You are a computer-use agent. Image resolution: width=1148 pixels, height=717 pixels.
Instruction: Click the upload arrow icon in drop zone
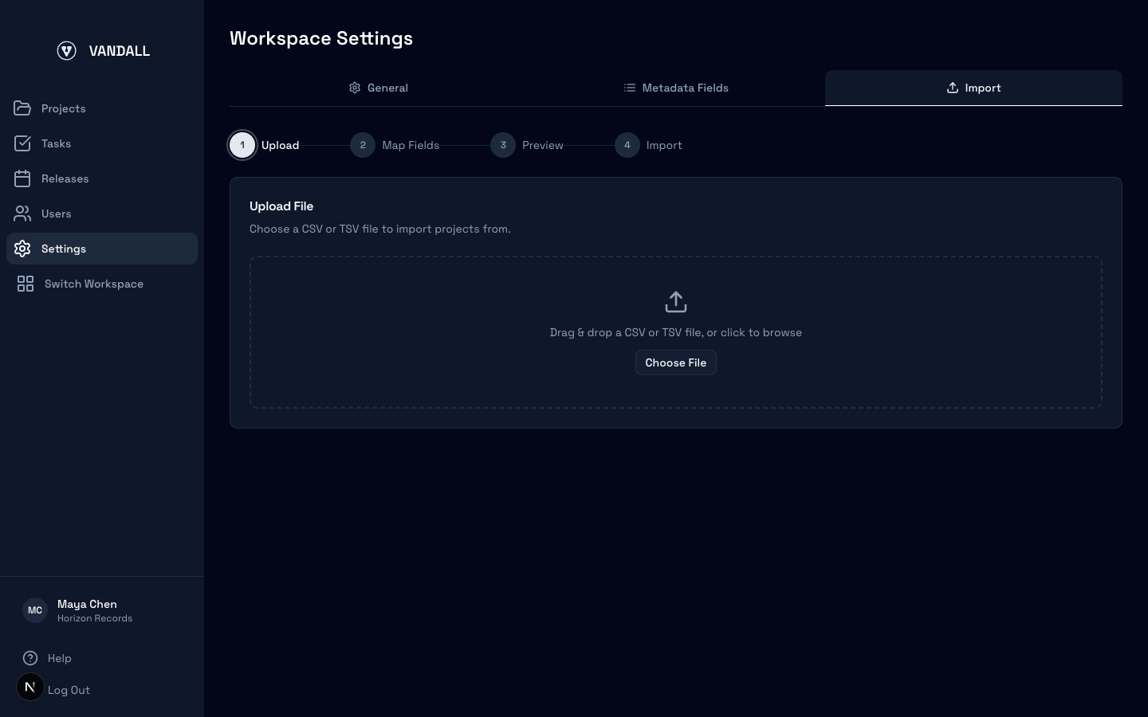676,302
